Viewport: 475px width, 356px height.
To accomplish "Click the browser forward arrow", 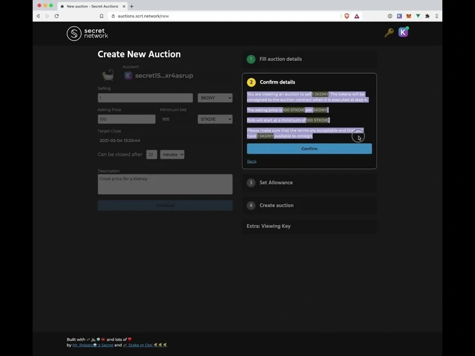I will click(x=47, y=16).
